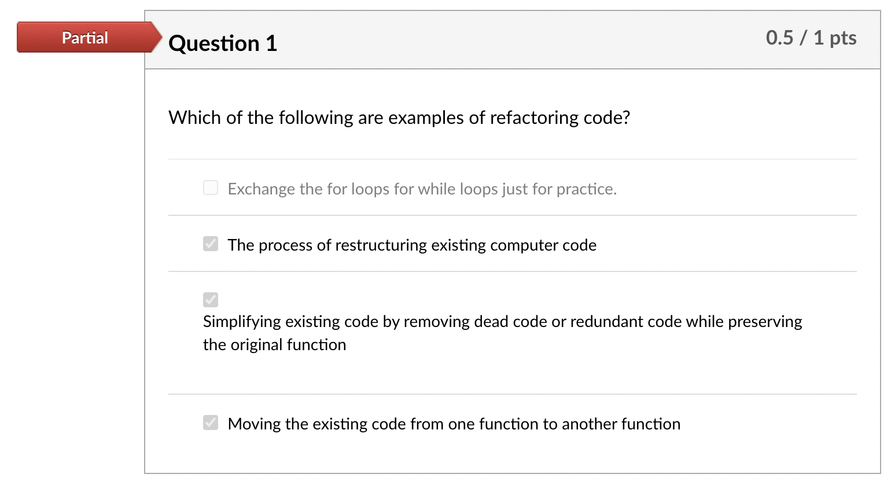Image resolution: width=891 pixels, height=485 pixels.
Task: Click the word 'pts' in the score
Action: tap(843, 38)
